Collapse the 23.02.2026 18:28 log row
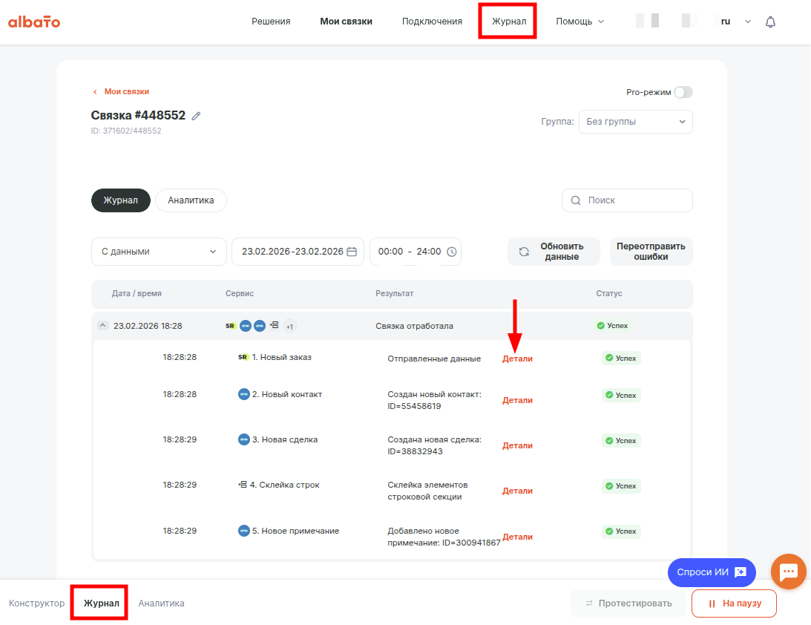This screenshot has height=625, width=811. 102,326
